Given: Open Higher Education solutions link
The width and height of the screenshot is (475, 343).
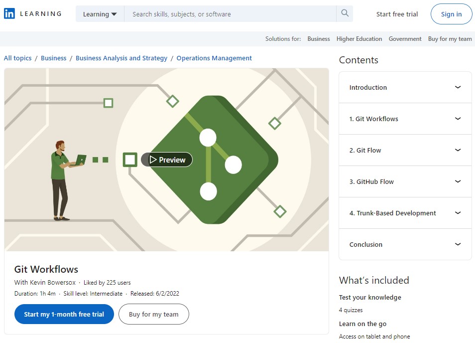Looking at the screenshot, I should tap(359, 39).
